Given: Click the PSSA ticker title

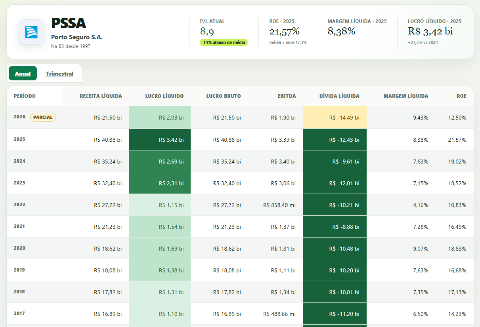Looking at the screenshot, I should click(x=69, y=23).
